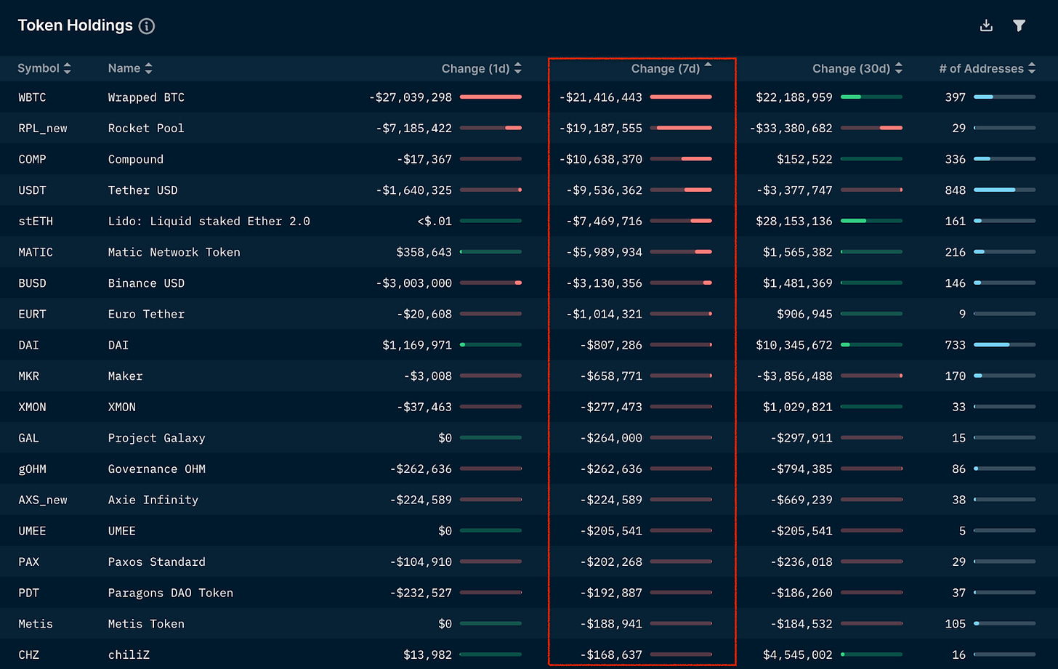Screen dimensions: 1058x669
Task: Click the Paxos Standard name
Action: coord(157,562)
